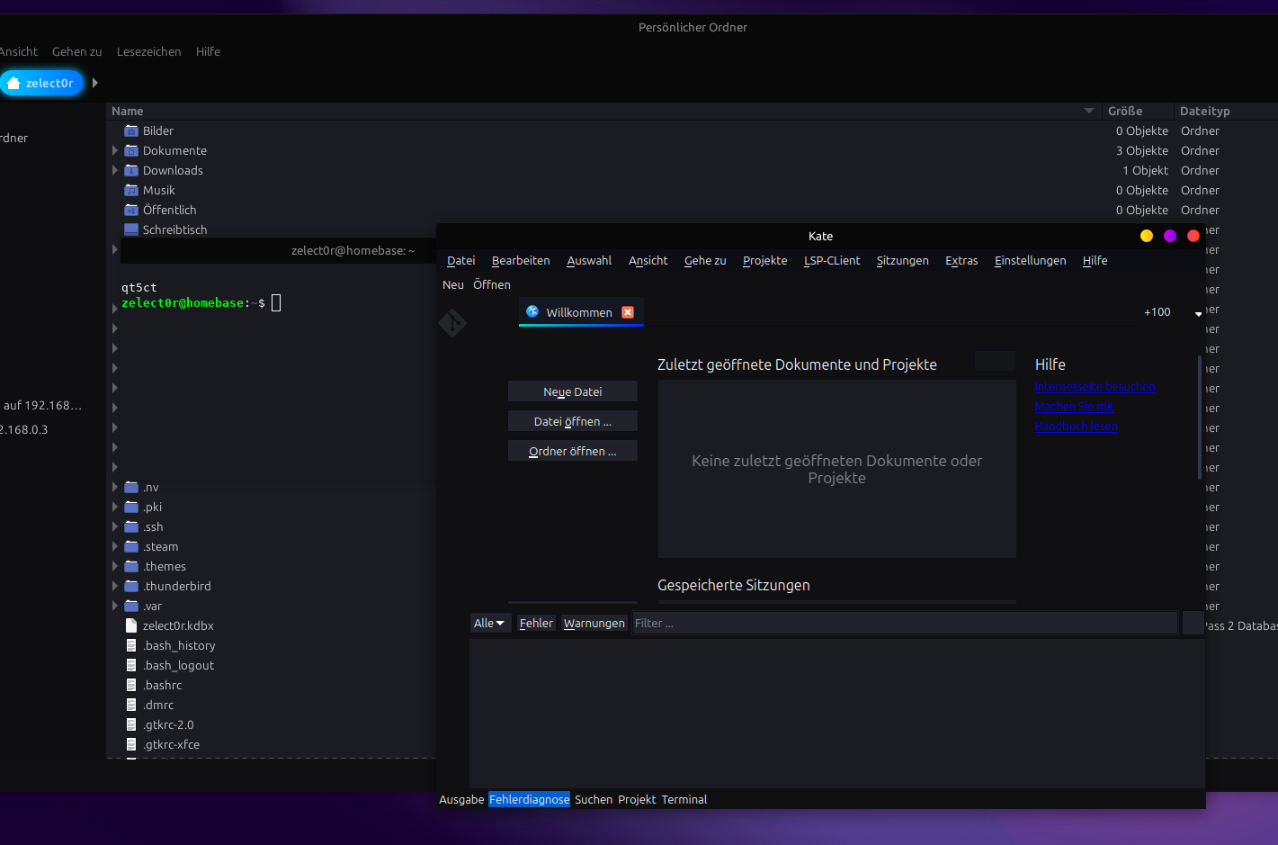Click the .bash_logout file icon

point(131,665)
